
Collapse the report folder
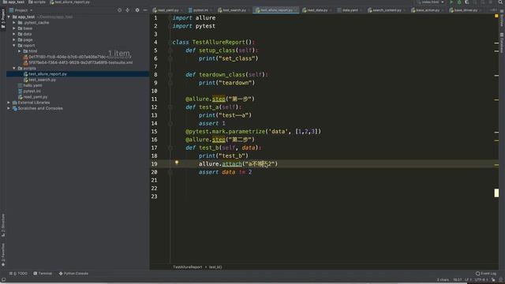[x=14, y=46]
